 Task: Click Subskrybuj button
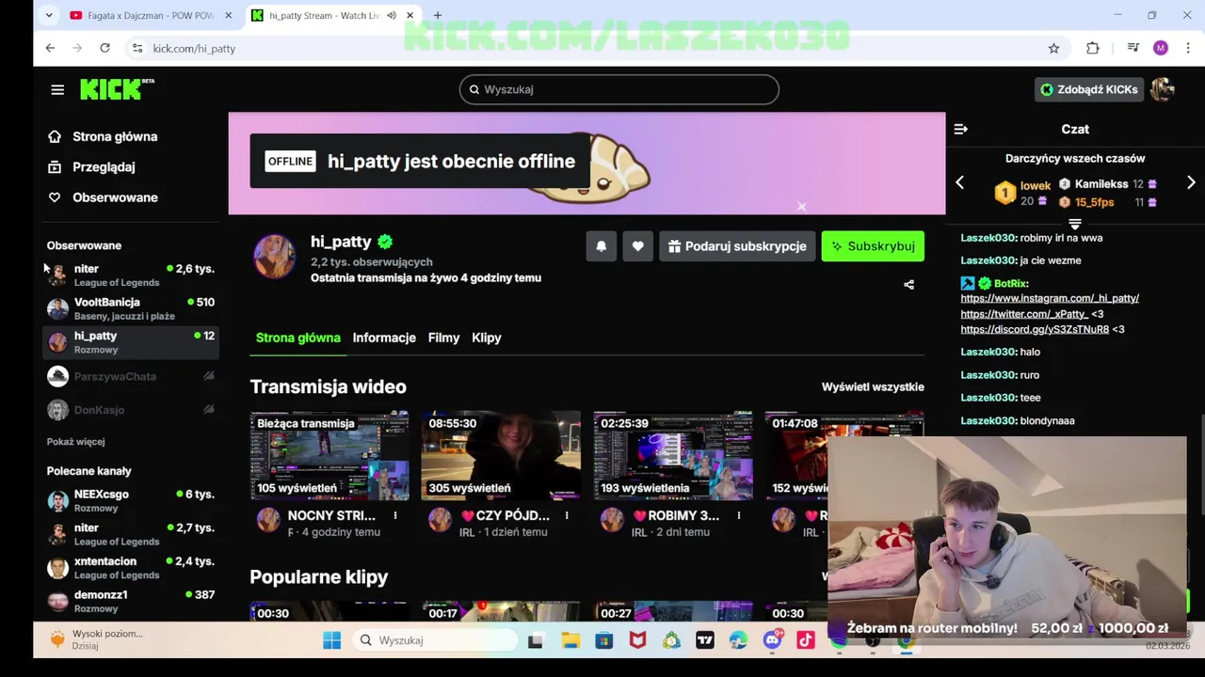[873, 246]
